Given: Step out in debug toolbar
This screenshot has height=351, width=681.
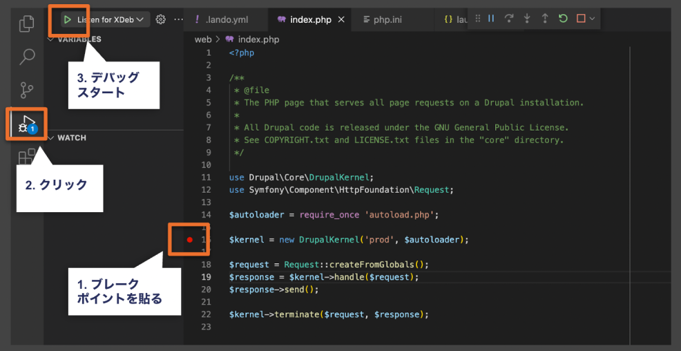Looking at the screenshot, I should 545,19.
